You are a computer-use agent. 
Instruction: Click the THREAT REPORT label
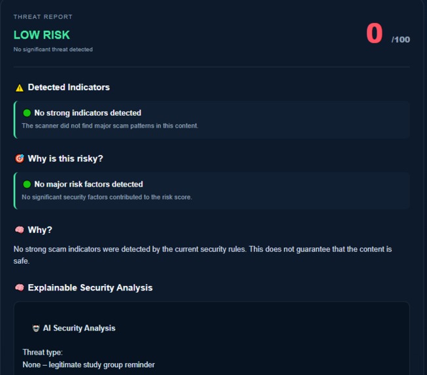coord(43,17)
